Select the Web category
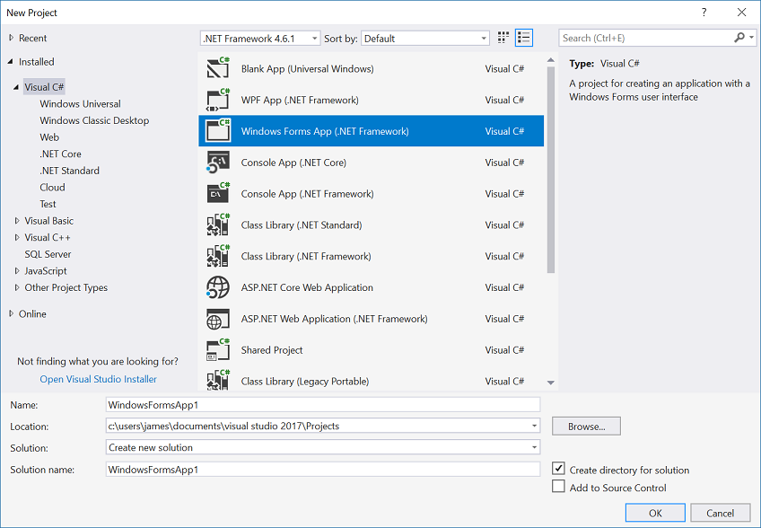The image size is (761, 528). point(49,137)
